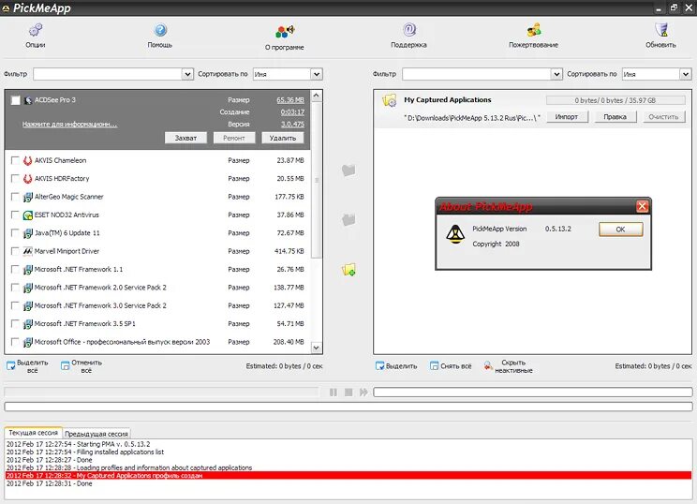Click Выделить icon under captured panel
The width and height of the screenshot is (697, 504).
379,366
